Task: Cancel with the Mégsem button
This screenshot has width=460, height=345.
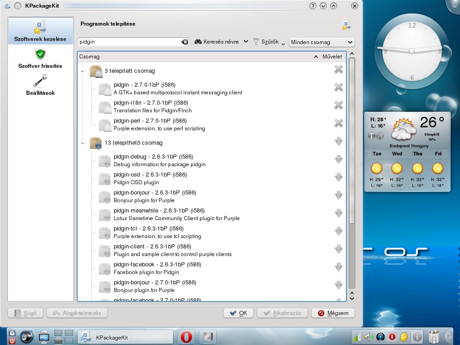Action: [x=333, y=313]
